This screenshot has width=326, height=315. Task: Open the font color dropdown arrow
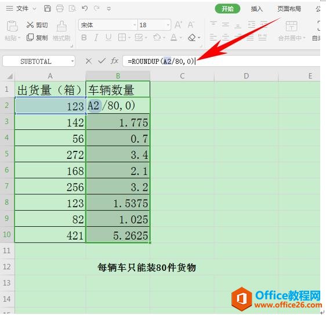[x=181, y=38]
